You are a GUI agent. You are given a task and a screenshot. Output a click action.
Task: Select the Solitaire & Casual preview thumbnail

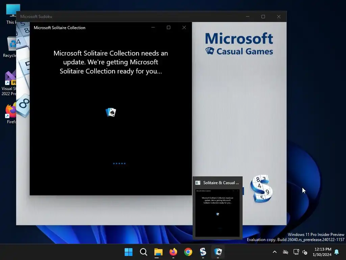[x=217, y=213]
